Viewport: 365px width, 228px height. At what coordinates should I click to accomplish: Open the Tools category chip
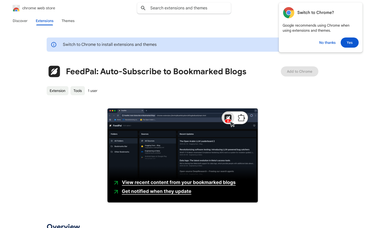click(x=78, y=91)
